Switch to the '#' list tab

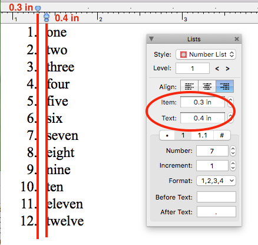pyautogui.click(x=222, y=135)
